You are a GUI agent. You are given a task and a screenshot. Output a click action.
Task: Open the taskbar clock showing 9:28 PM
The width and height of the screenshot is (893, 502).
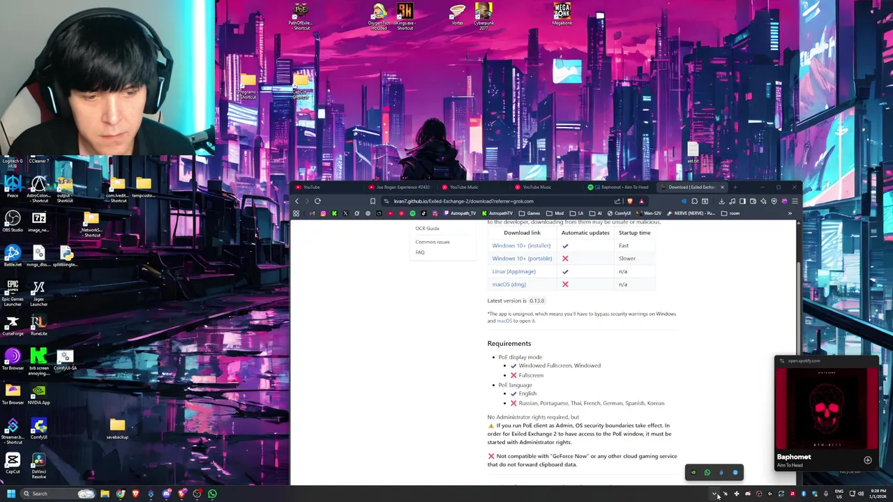tap(878, 494)
